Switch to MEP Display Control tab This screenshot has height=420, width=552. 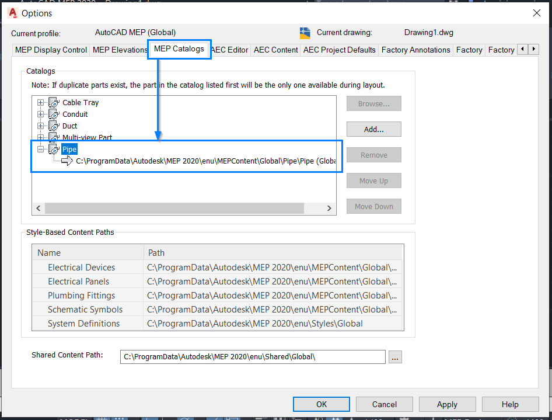pyautogui.click(x=51, y=50)
